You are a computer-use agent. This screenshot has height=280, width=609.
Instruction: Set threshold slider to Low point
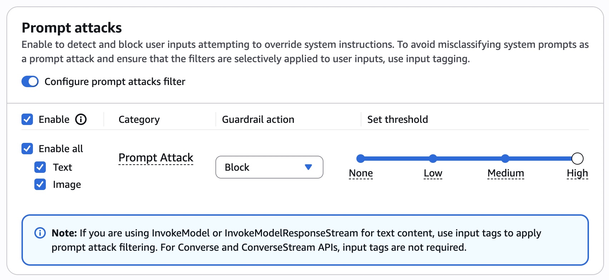tap(433, 158)
